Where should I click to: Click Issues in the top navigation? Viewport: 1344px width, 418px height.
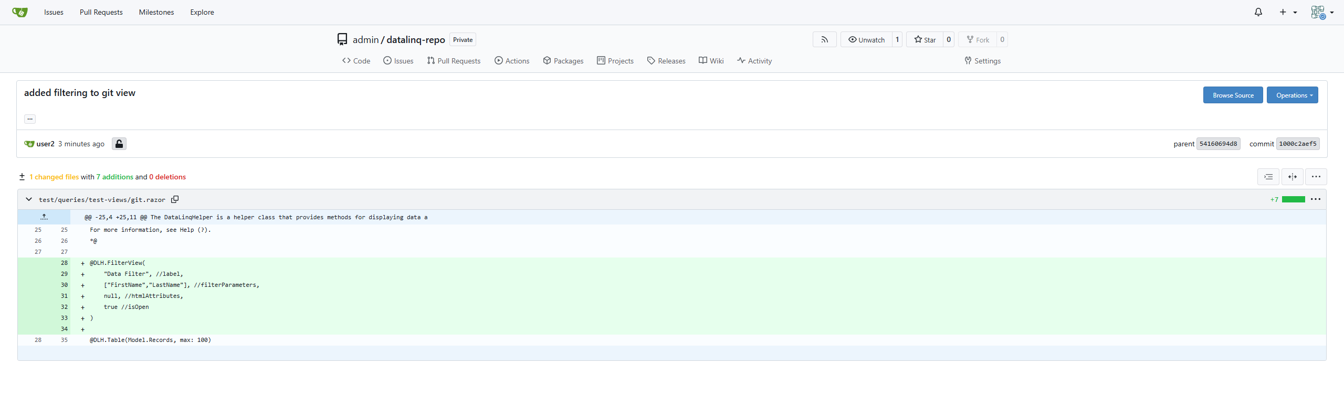[54, 12]
